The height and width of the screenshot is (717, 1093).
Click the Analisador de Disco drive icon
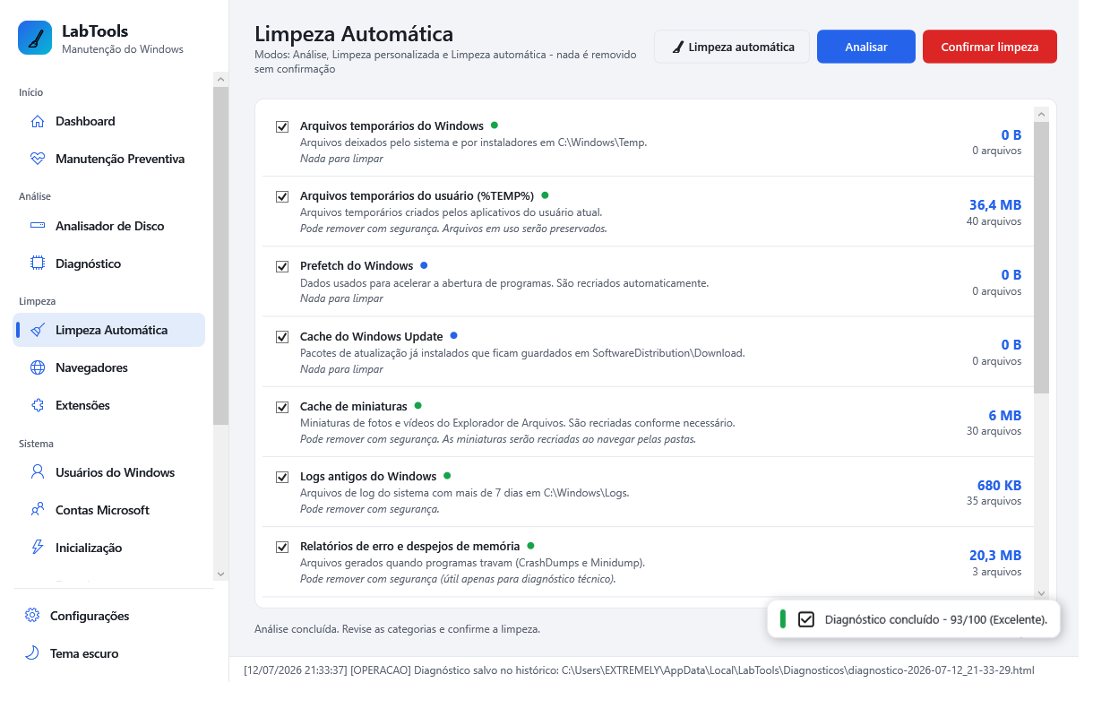point(37,226)
